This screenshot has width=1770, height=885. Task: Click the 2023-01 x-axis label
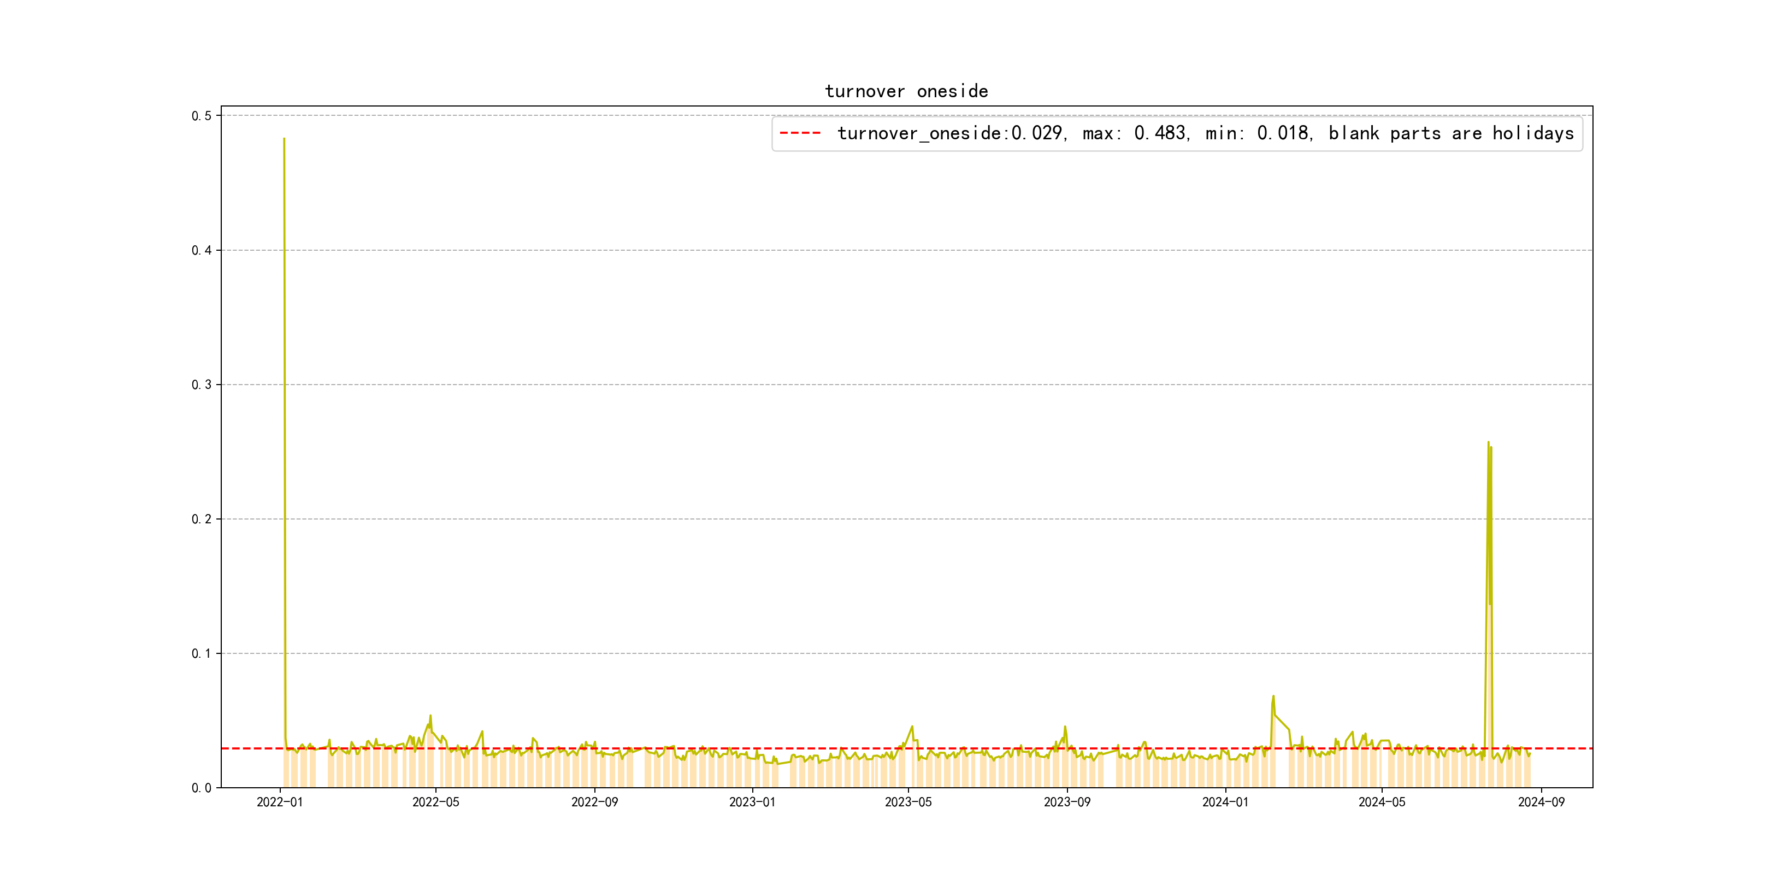pos(752,803)
